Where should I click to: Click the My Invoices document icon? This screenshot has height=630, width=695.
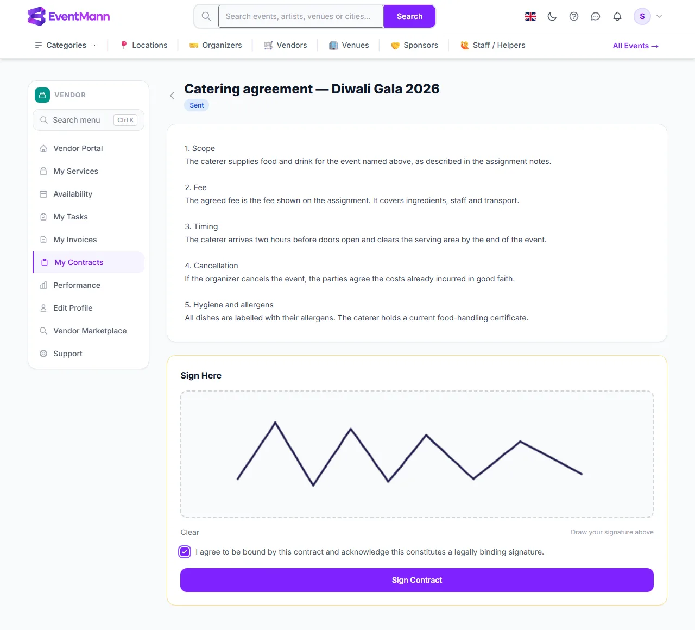pyautogui.click(x=43, y=240)
